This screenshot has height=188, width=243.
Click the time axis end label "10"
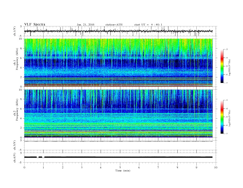click(216, 167)
